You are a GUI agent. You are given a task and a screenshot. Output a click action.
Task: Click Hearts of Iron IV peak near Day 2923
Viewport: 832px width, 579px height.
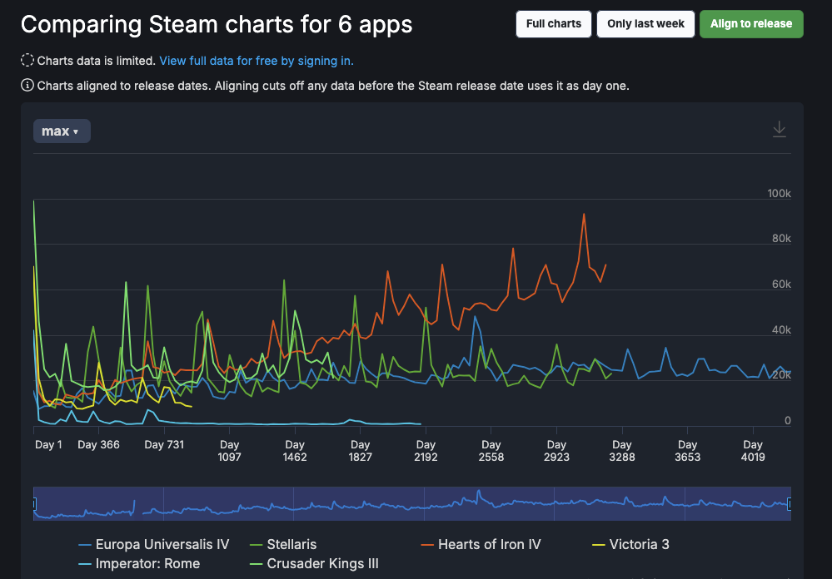pyautogui.click(x=584, y=214)
